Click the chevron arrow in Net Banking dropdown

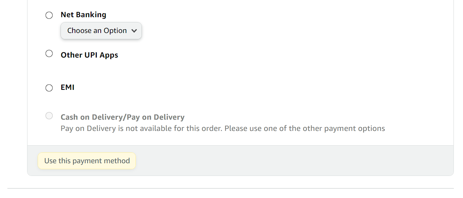pos(134,31)
